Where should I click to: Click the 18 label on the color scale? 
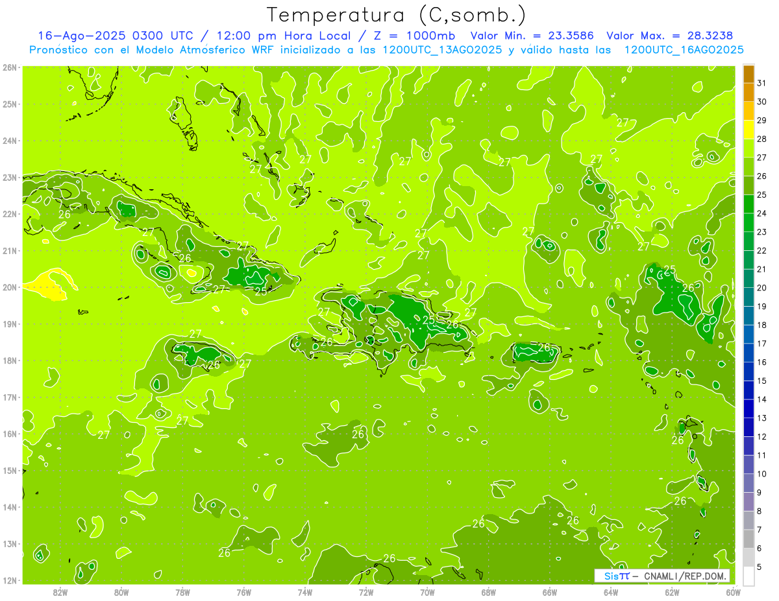762,325
